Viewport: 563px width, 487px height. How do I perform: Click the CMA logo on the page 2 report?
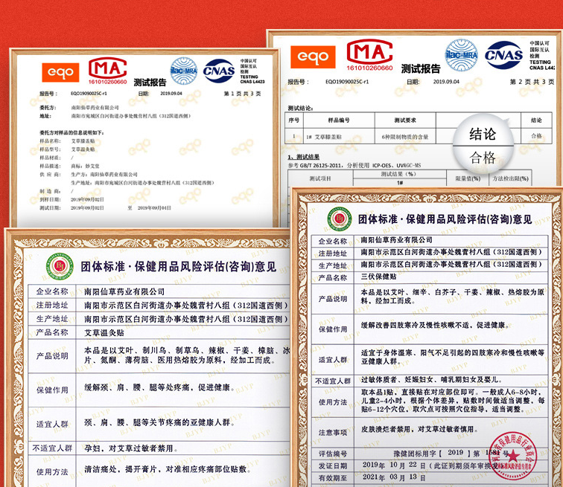(369, 55)
